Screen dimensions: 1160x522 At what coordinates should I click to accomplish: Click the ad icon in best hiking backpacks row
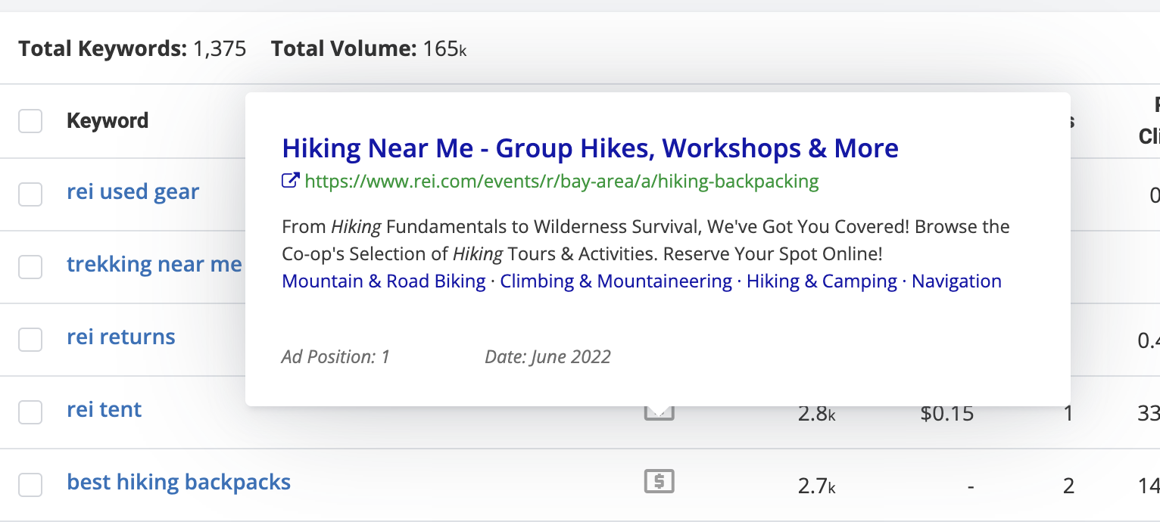[660, 481]
